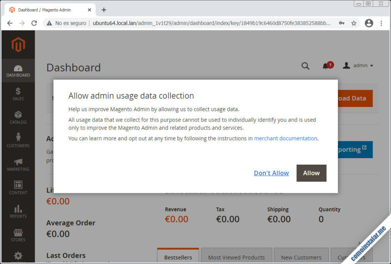Open the admin search magnifier

[305, 66]
